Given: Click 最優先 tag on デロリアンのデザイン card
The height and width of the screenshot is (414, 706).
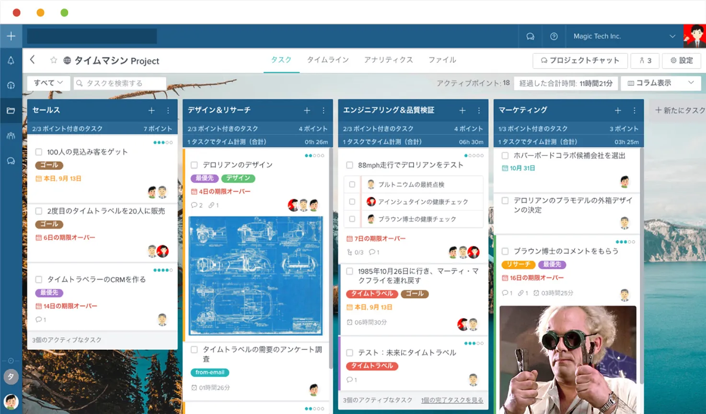Looking at the screenshot, I should click(x=205, y=178).
